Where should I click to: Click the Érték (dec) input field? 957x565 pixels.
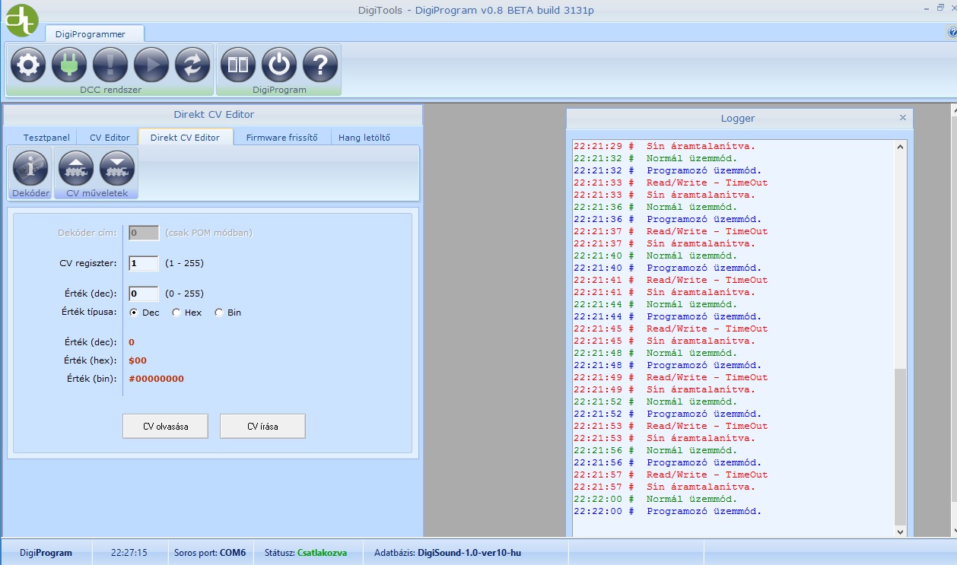[144, 294]
